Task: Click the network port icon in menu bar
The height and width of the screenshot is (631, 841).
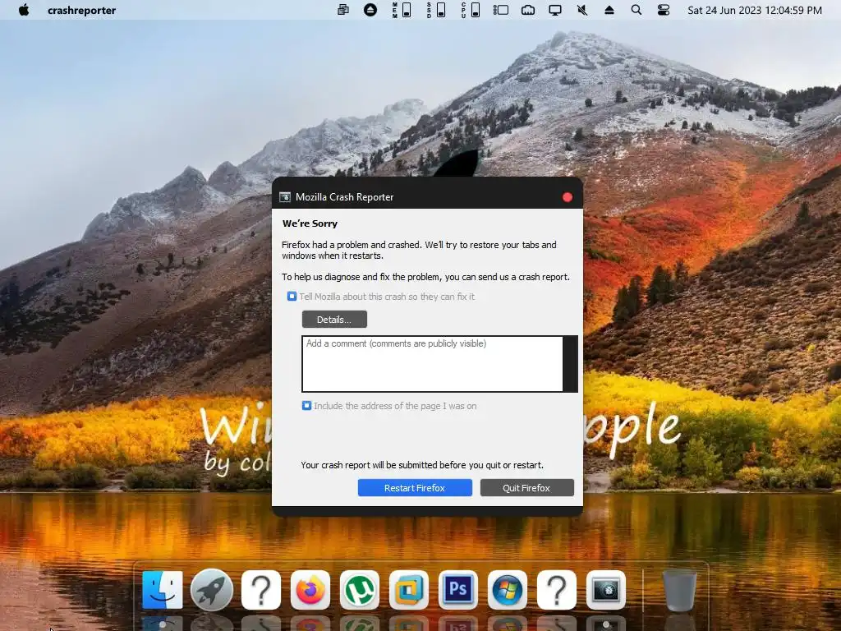Action: pyautogui.click(x=528, y=10)
